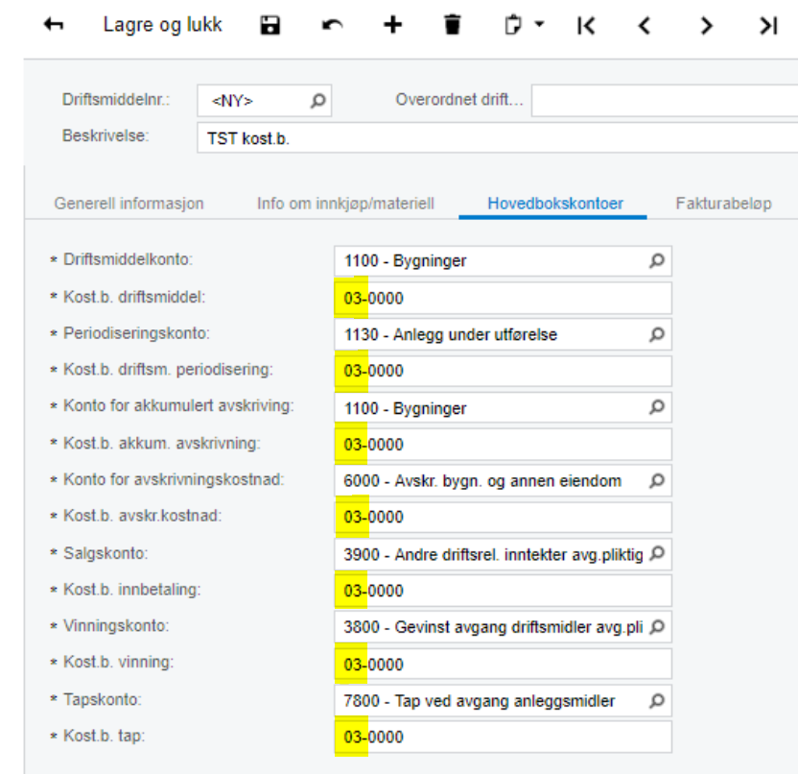Click the Beskrivelse text field
The height and width of the screenshot is (774, 798).
[499, 138]
